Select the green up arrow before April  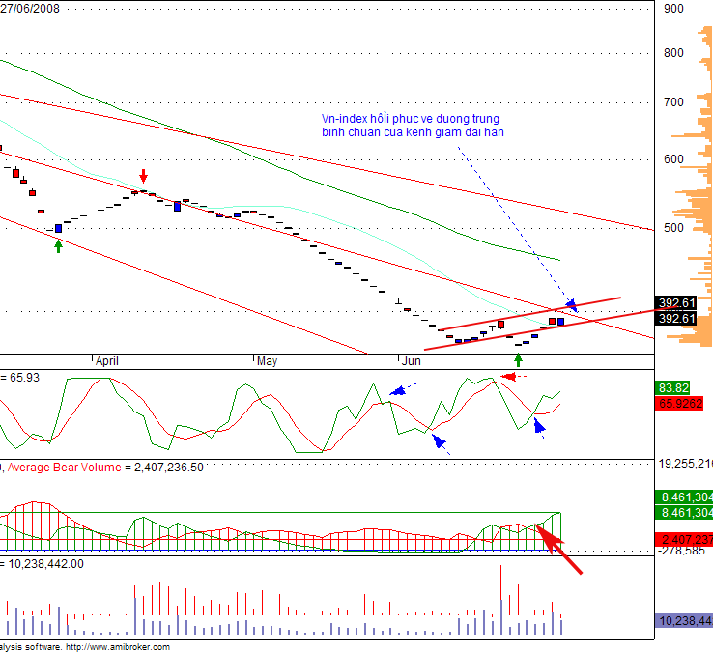[58, 245]
